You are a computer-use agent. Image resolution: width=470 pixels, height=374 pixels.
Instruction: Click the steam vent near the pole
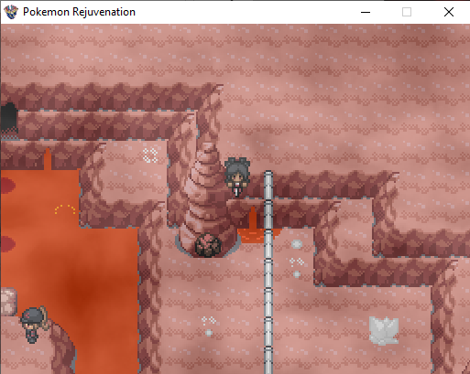pyautogui.click(x=297, y=259)
